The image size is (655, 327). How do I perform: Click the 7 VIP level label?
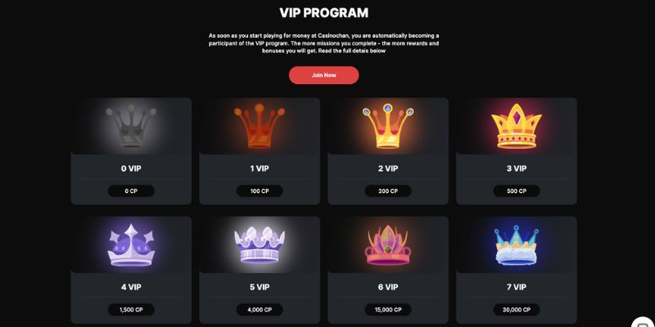[517, 287]
